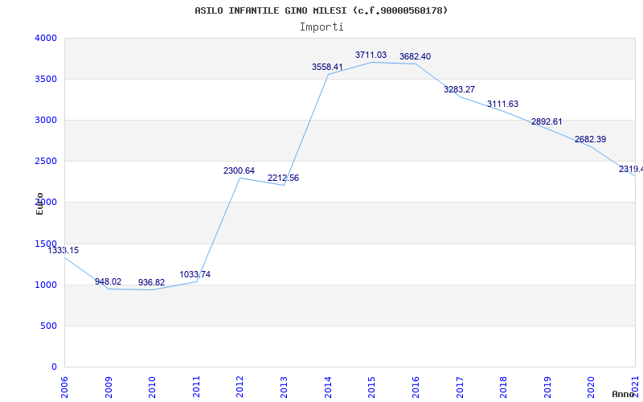Screen dimensions: 643x402
Task: Click the chart title ASILO INFANTILE GINO MILESI
Action: (x=321, y=10)
